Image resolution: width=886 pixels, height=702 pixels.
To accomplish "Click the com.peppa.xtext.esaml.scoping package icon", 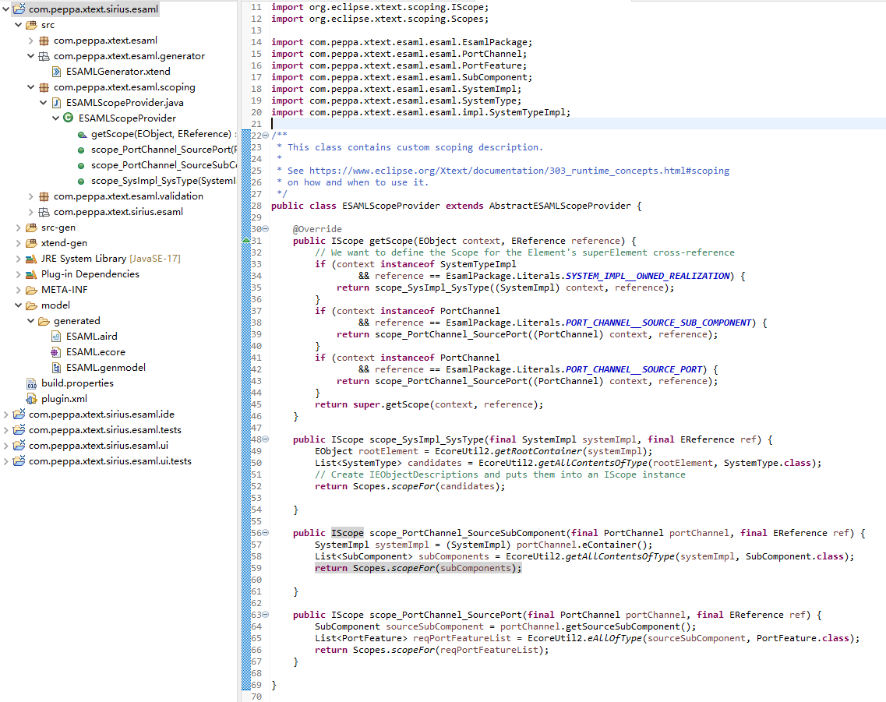I will coord(44,87).
